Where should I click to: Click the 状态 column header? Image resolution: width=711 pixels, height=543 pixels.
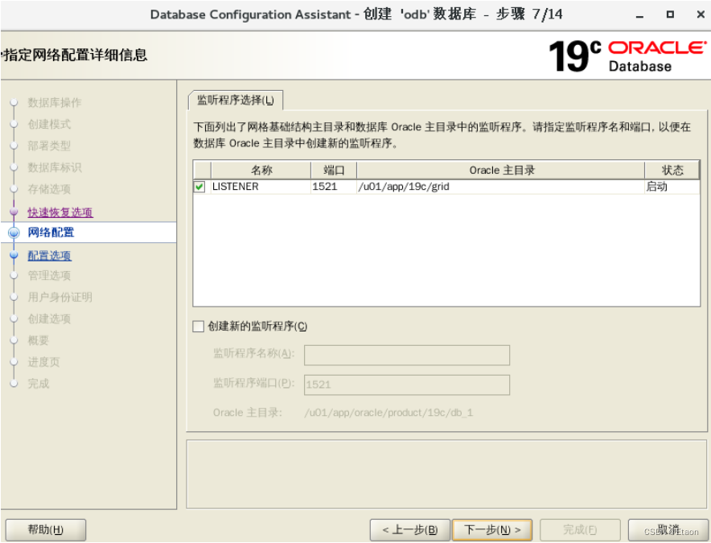pos(672,170)
